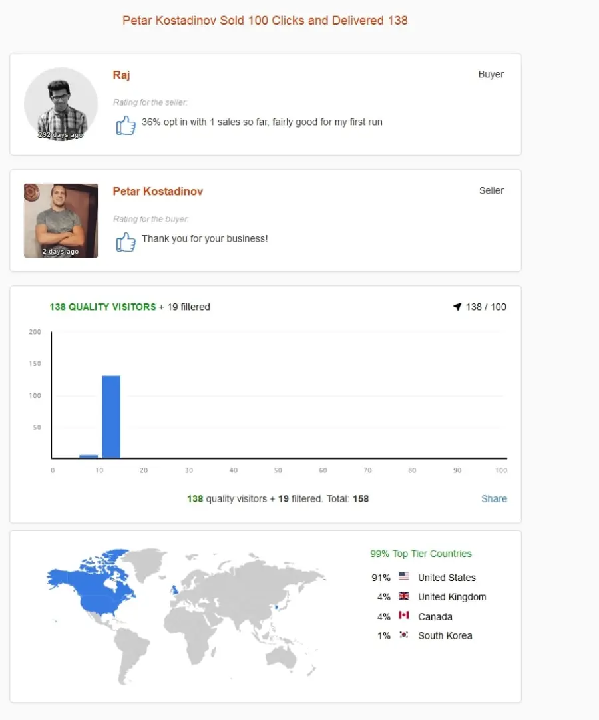The width and height of the screenshot is (599, 720).
Task: Click the United Kingdom flag icon
Action: pos(404,596)
